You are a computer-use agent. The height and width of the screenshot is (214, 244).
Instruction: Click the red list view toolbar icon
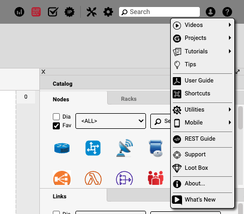(x=36, y=12)
